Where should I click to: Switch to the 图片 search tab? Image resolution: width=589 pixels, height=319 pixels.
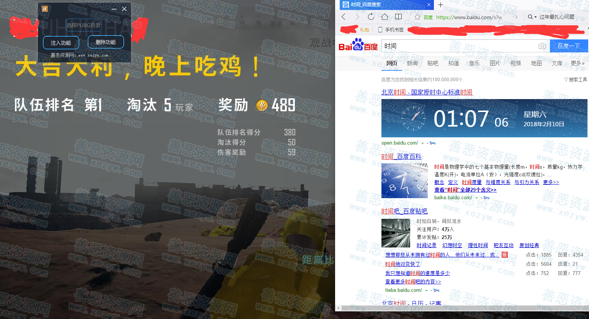(x=495, y=63)
